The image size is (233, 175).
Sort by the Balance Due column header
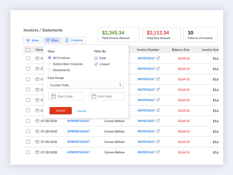click(181, 50)
